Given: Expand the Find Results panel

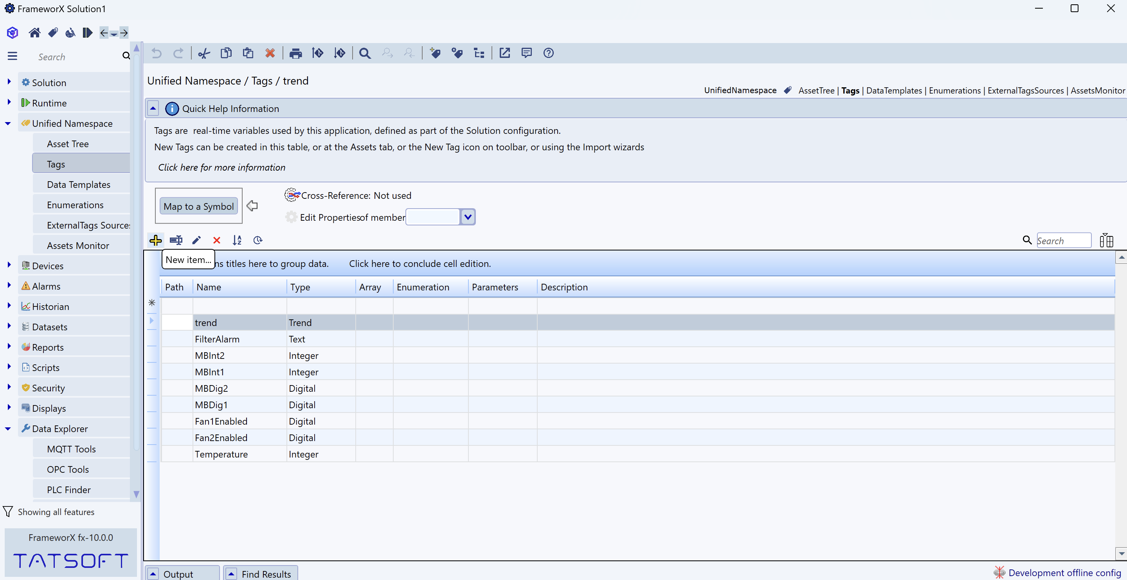Looking at the screenshot, I should coord(231,573).
